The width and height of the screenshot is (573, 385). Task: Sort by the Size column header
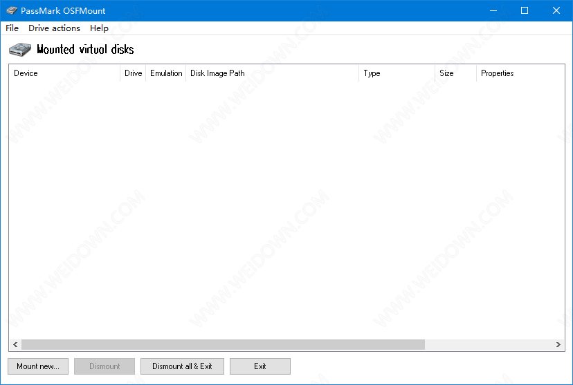tap(455, 73)
